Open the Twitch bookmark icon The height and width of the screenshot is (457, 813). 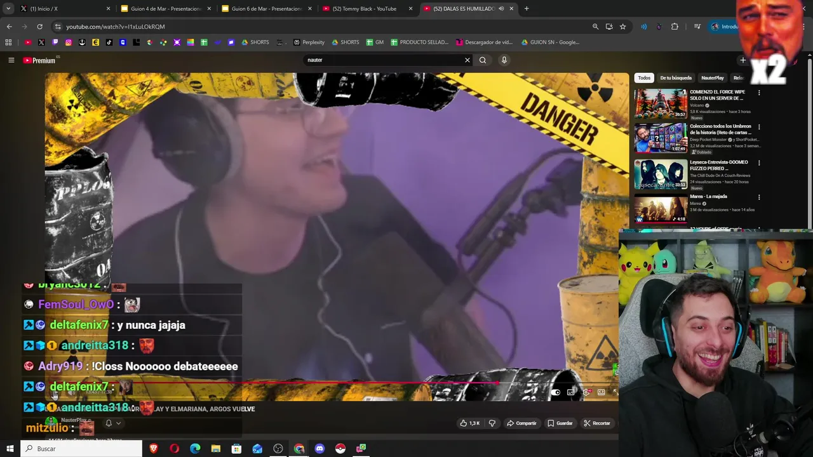click(x=55, y=43)
